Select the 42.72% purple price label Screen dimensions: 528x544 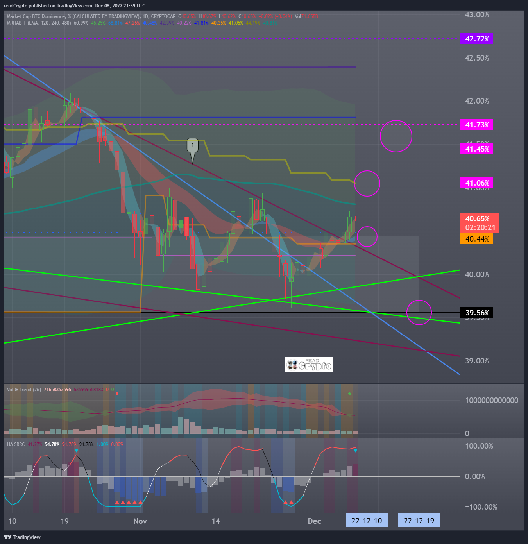[476, 39]
